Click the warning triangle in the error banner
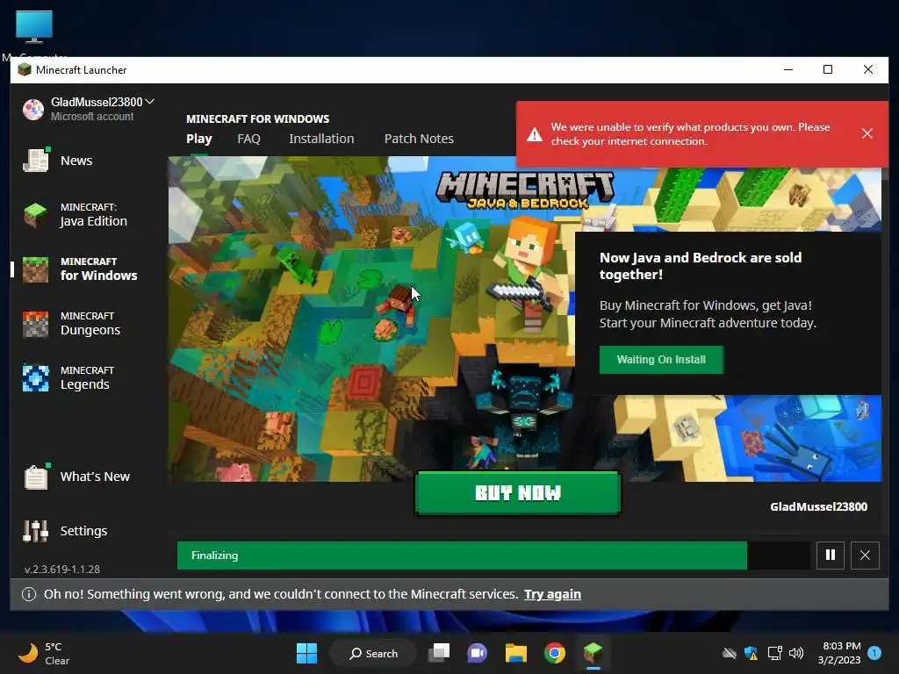This screenshot has height=674, width=899. tap(535, 134)
